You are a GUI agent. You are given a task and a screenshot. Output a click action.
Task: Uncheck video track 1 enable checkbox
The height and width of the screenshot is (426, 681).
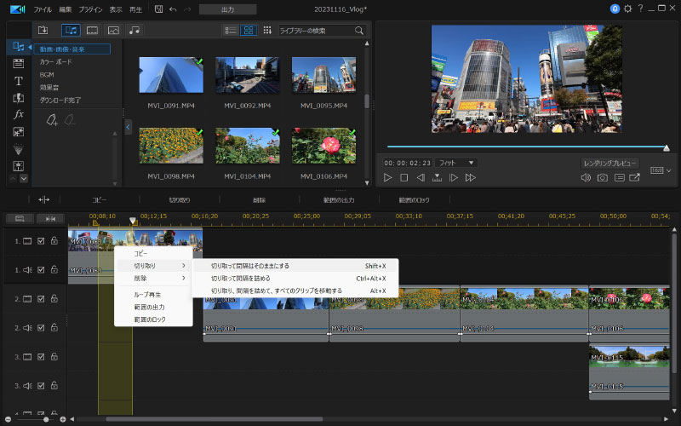(41, 241)
